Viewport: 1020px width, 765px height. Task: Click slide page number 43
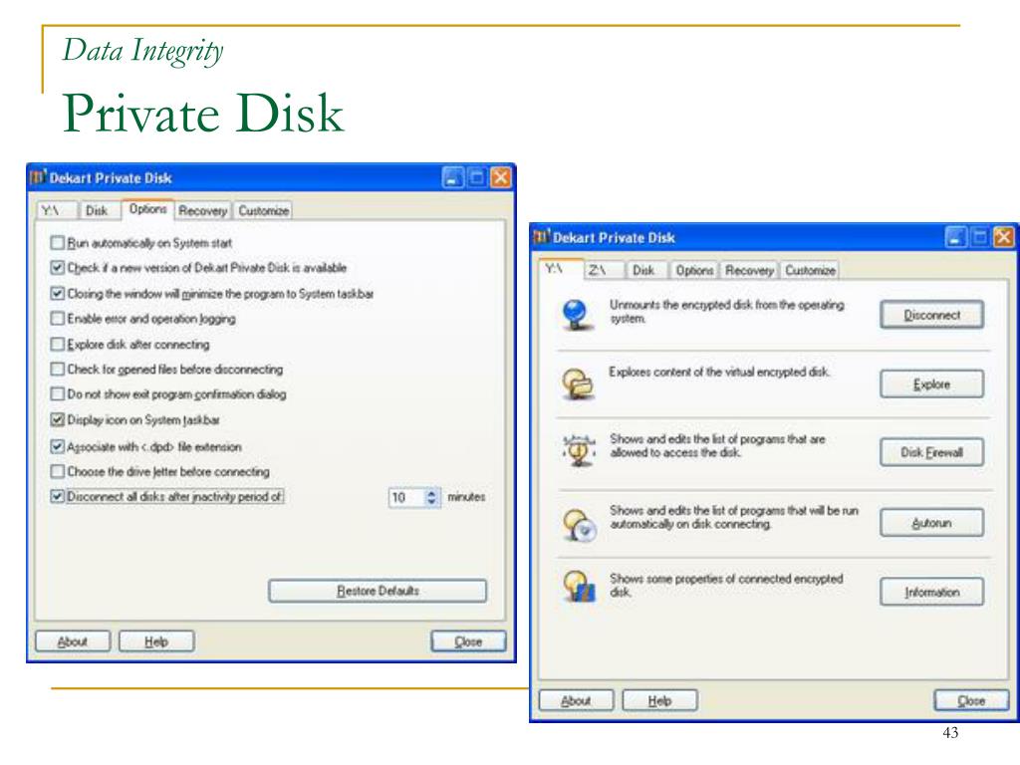[x=950, y=732]
